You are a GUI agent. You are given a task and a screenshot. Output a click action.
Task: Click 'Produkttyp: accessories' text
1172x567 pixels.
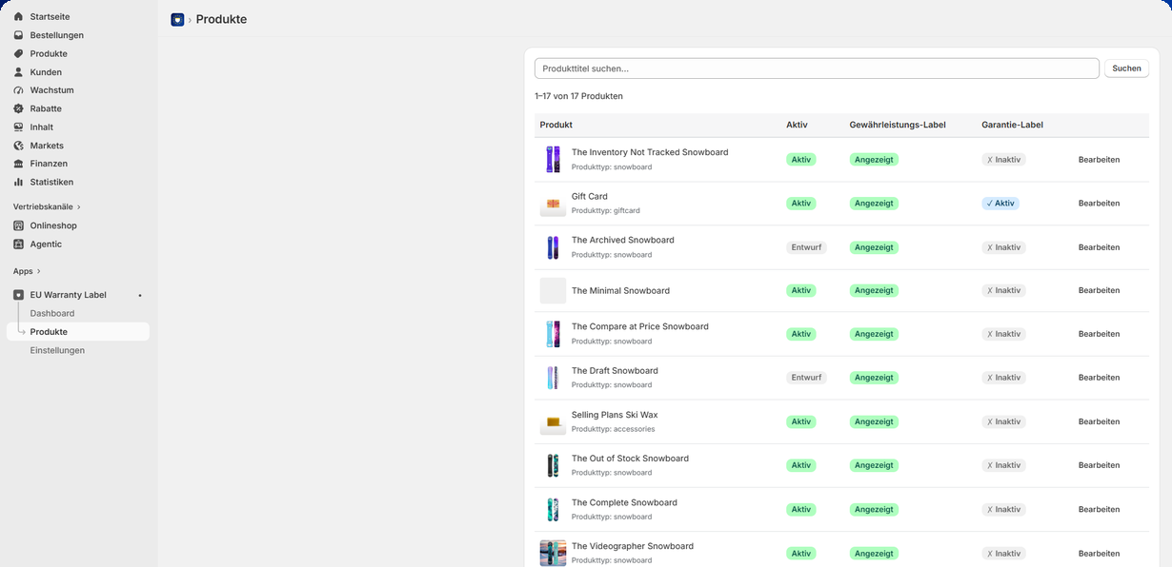(x=613, y=429)
